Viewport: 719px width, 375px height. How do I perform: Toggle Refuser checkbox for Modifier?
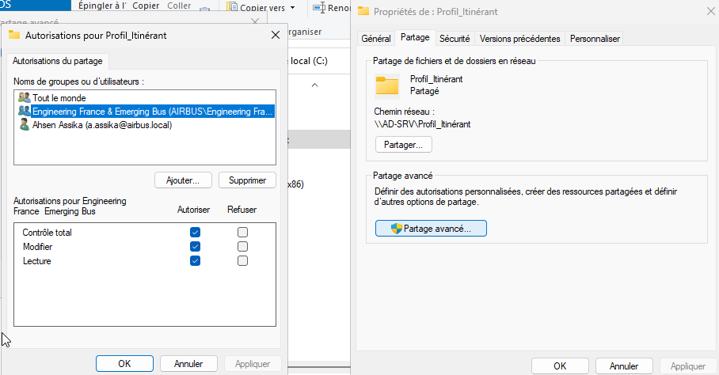tap(242, 246)
